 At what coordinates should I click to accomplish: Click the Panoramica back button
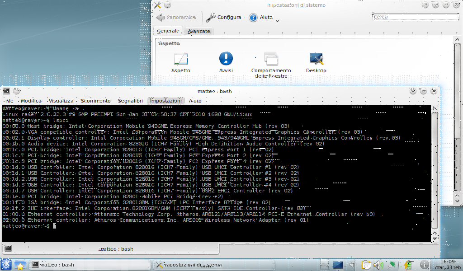[x=176, y=18]
